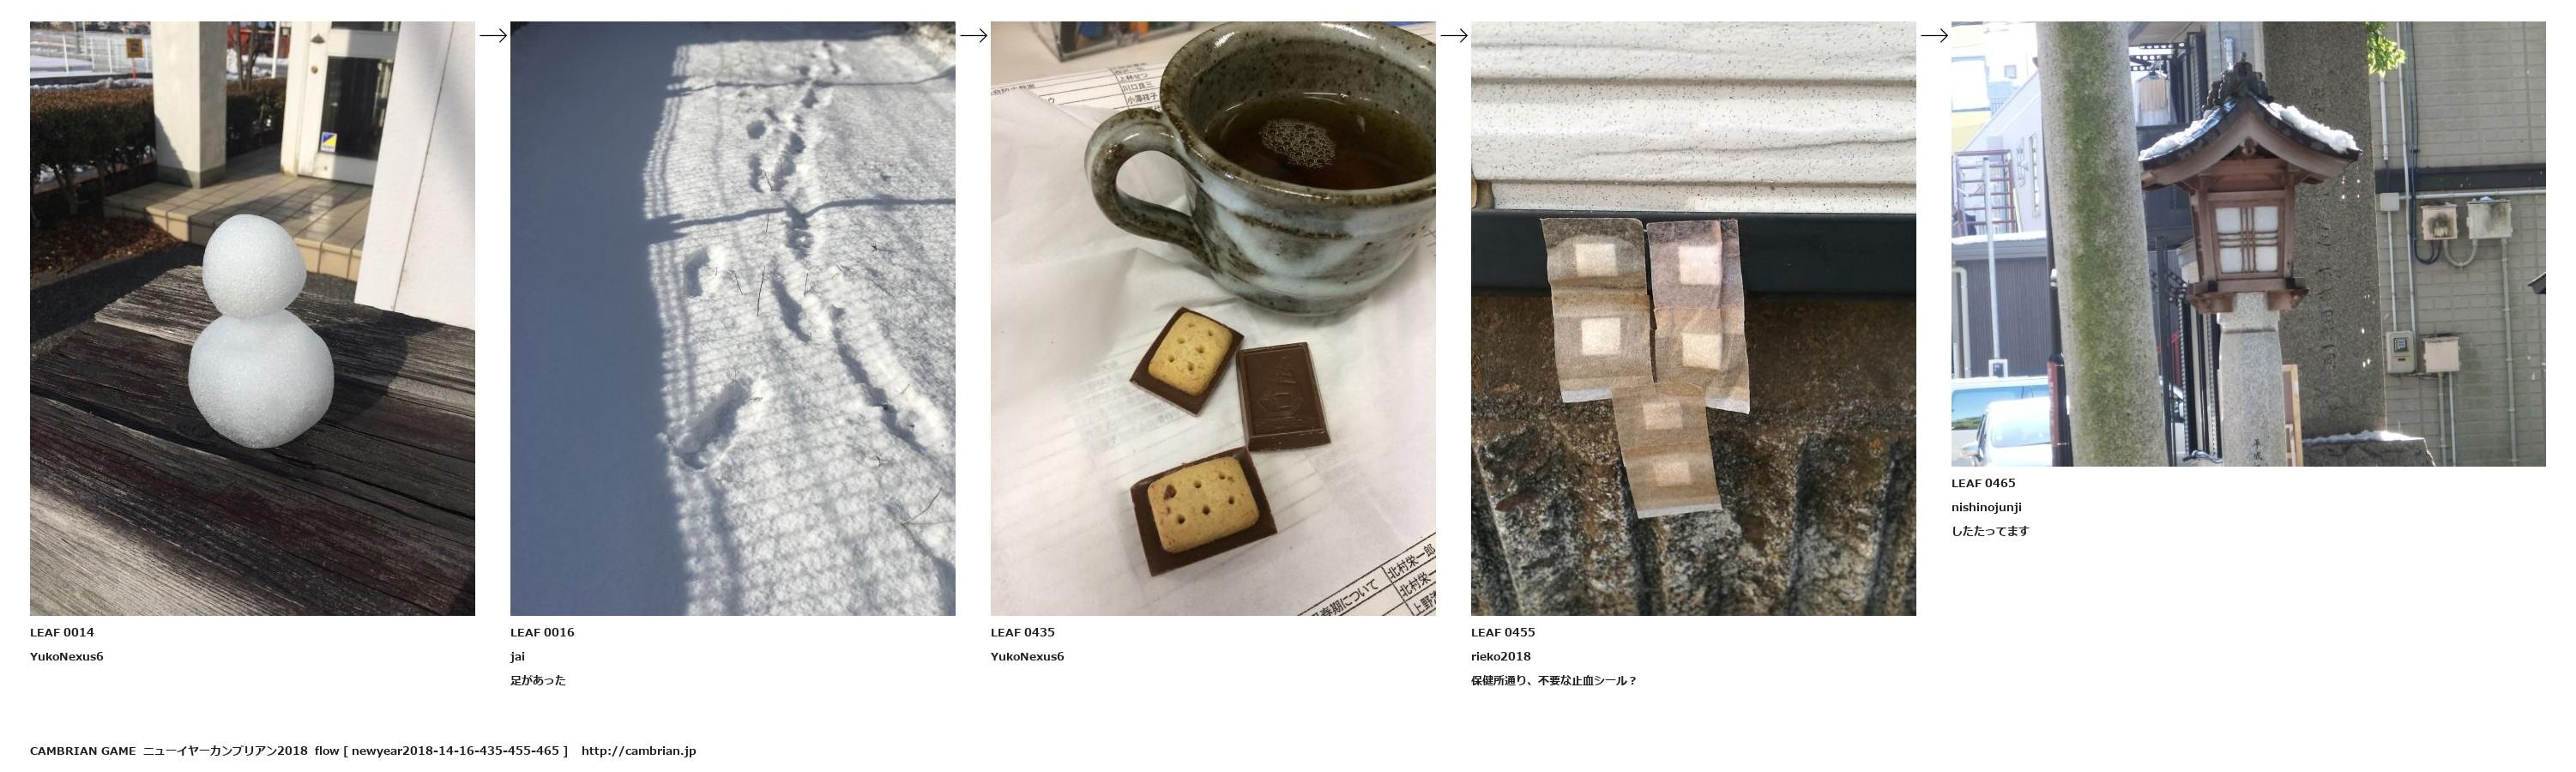Screen dimensions: 2576x772
Task: Select the LEAF 0014 label
Action: pyautogui.click(x=62, y=632)
